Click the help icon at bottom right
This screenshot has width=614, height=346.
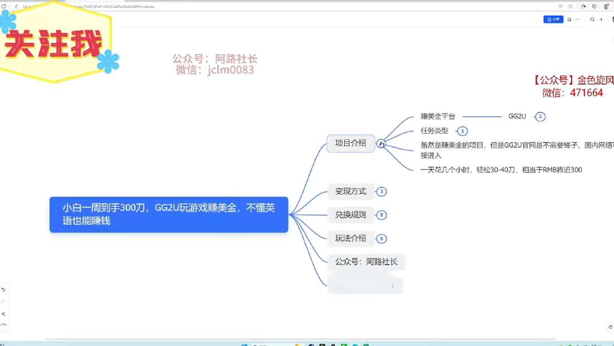tap(610, 327)
